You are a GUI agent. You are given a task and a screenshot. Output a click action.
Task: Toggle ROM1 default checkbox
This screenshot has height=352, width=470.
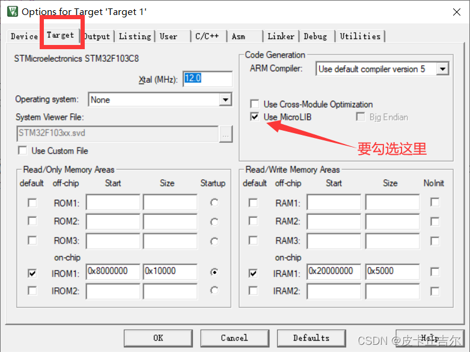(32, 203)
